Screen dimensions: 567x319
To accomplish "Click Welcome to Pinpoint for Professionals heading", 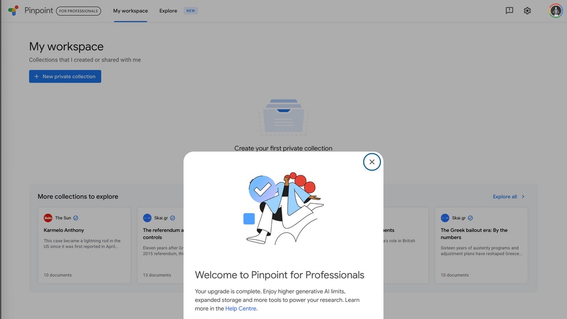I will [x=279, y=275].
